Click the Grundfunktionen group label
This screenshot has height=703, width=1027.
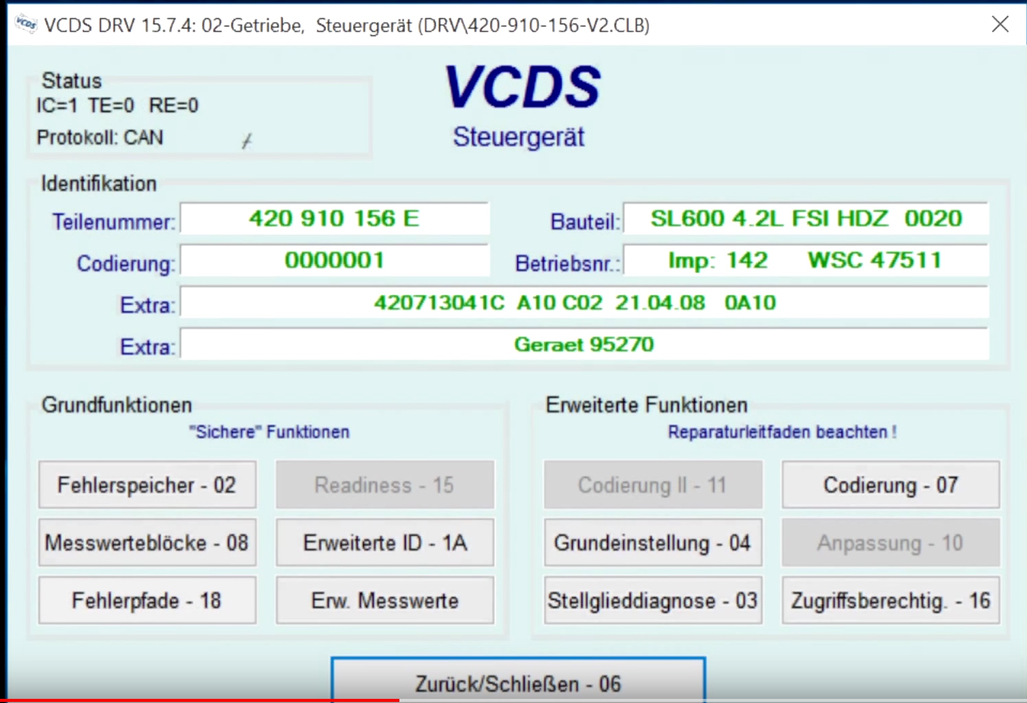coord(117,405)
